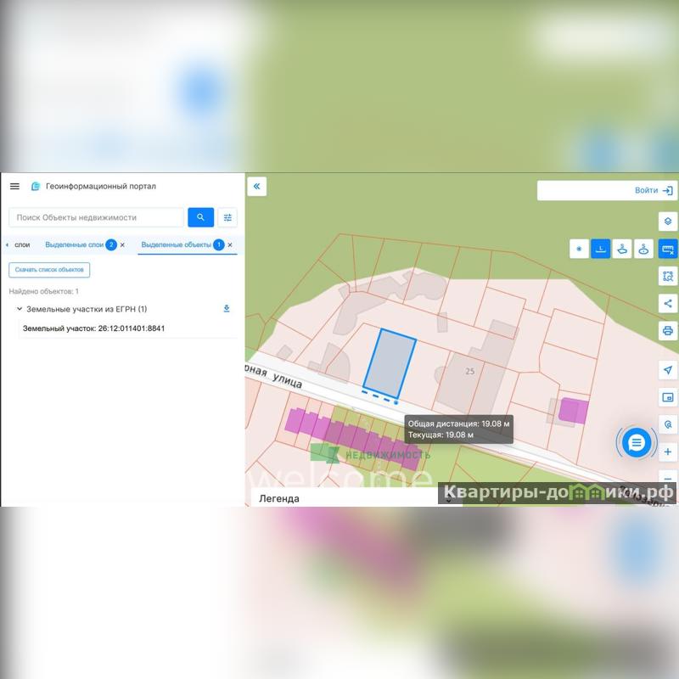Collapse the left sidebar panel
Image resolution: width=679 pixels, height=679 pixels.
(x=256, y=187)
